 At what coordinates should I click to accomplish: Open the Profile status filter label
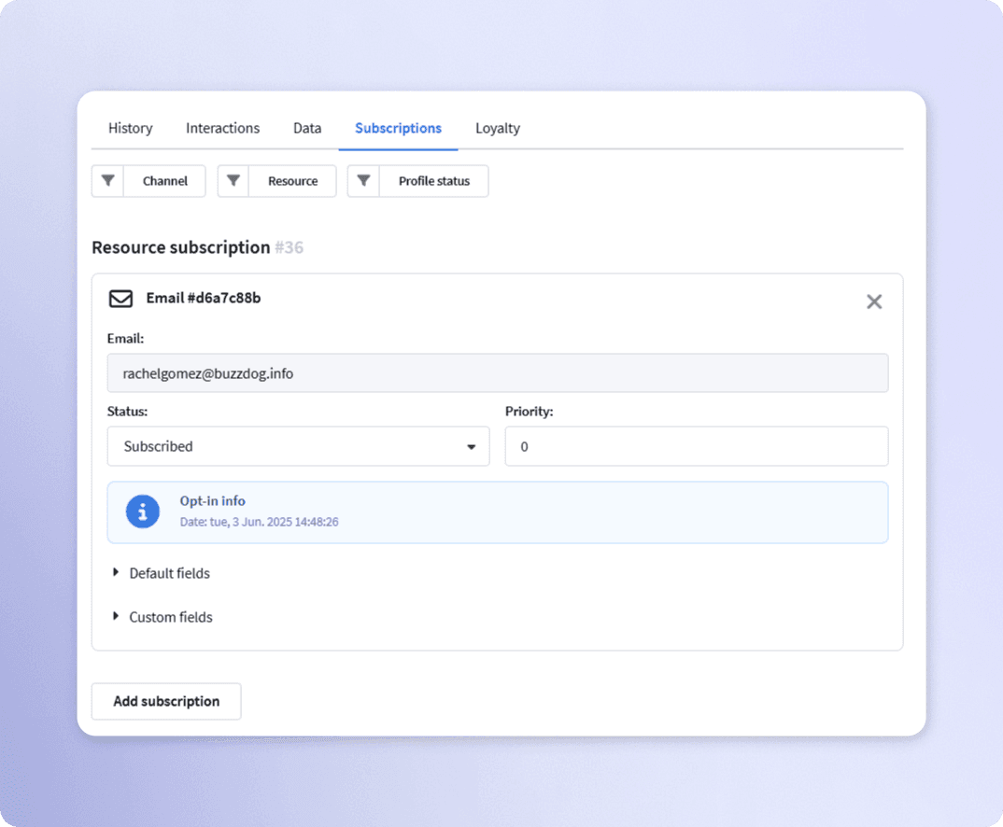coord(434,181)
